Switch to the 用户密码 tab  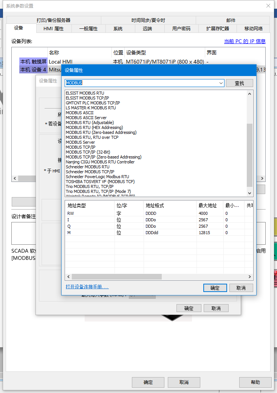click(x=181, y=29)
